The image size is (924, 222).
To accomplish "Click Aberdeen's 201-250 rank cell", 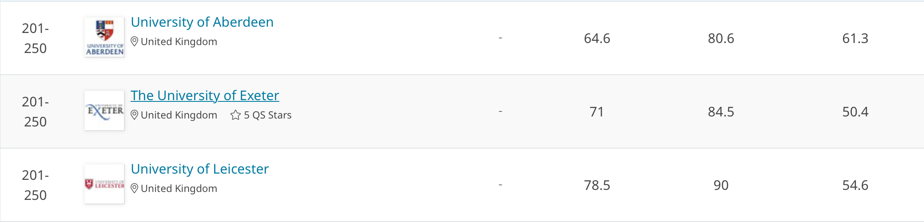I will (x=35, y=38).
